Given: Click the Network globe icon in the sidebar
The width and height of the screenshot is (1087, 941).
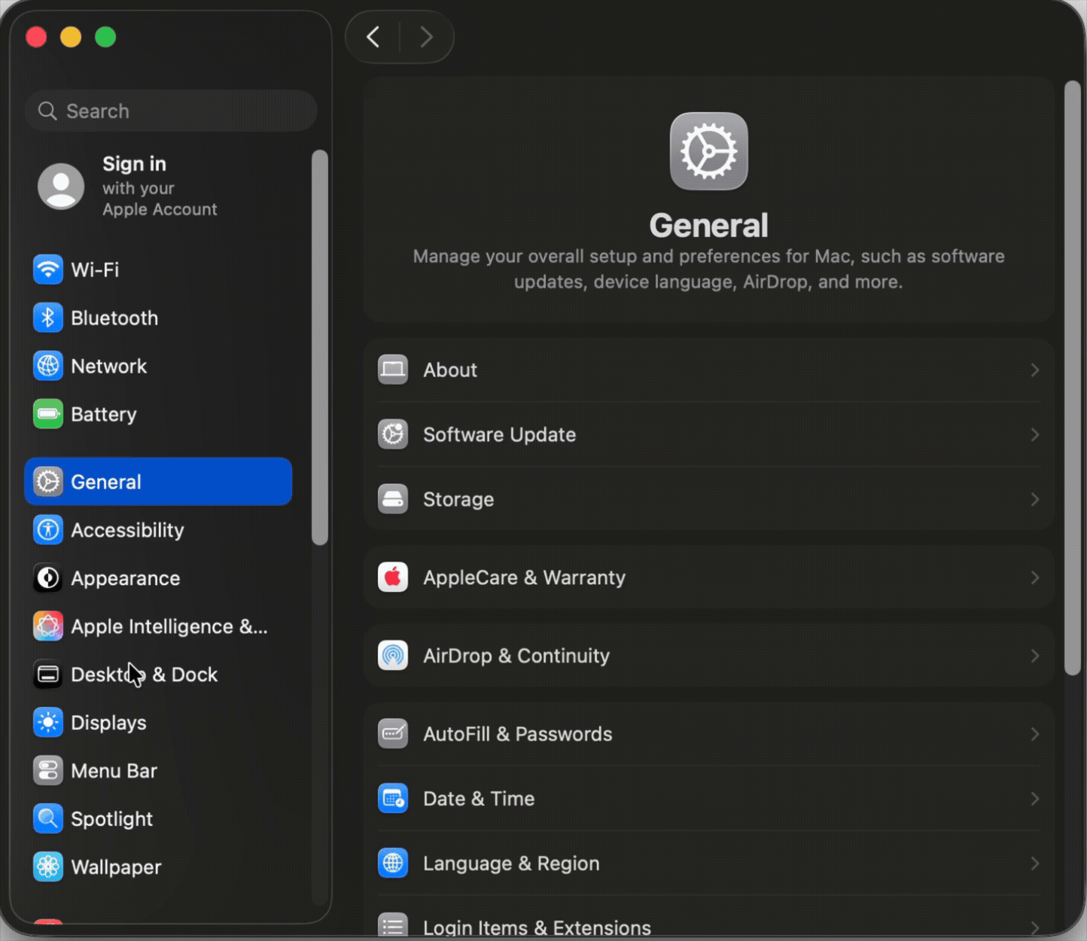Looking at the screenshot, I should click(x=48, y=366).
